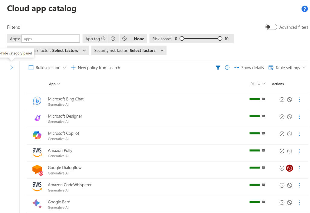Screen dimensions: 310x213
Task: Choose the None app tag filter
Action: pos(139,39)
